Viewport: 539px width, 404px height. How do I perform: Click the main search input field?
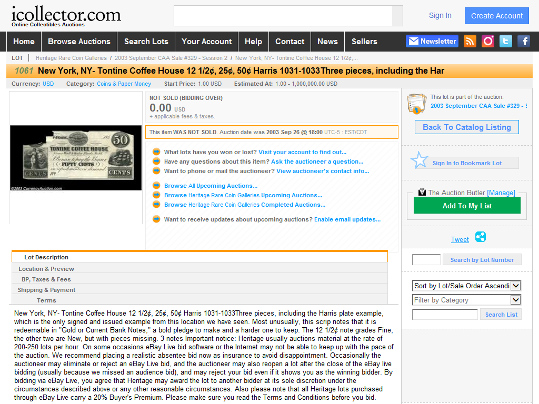(x=283, y=16)
